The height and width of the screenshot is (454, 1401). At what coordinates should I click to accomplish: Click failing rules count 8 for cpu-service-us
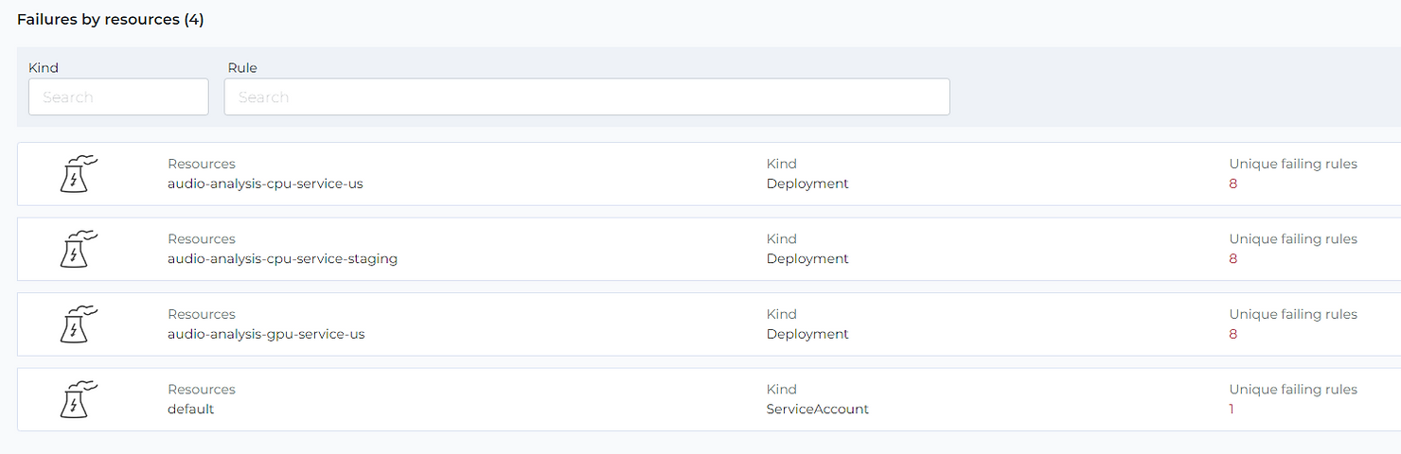[1233, 183]
